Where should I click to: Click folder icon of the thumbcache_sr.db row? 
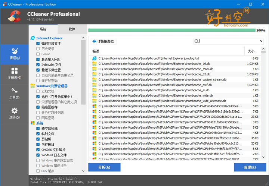95,90
